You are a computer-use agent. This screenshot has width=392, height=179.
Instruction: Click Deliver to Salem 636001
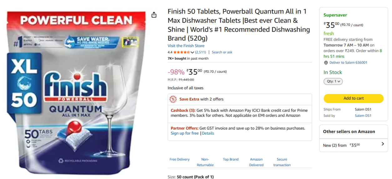tap(348, 62)
